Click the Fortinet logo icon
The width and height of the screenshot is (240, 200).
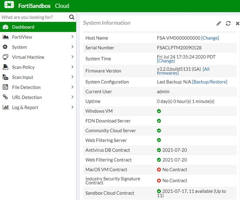pyautogui.click(x=9, y=4)
